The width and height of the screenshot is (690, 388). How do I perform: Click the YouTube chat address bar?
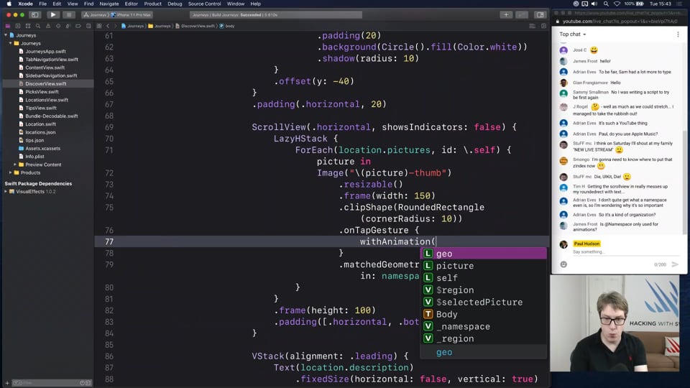click(620, 21)
